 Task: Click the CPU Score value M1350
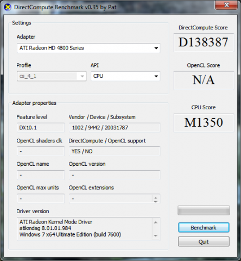pyautogui.click(x=204, y=122)
